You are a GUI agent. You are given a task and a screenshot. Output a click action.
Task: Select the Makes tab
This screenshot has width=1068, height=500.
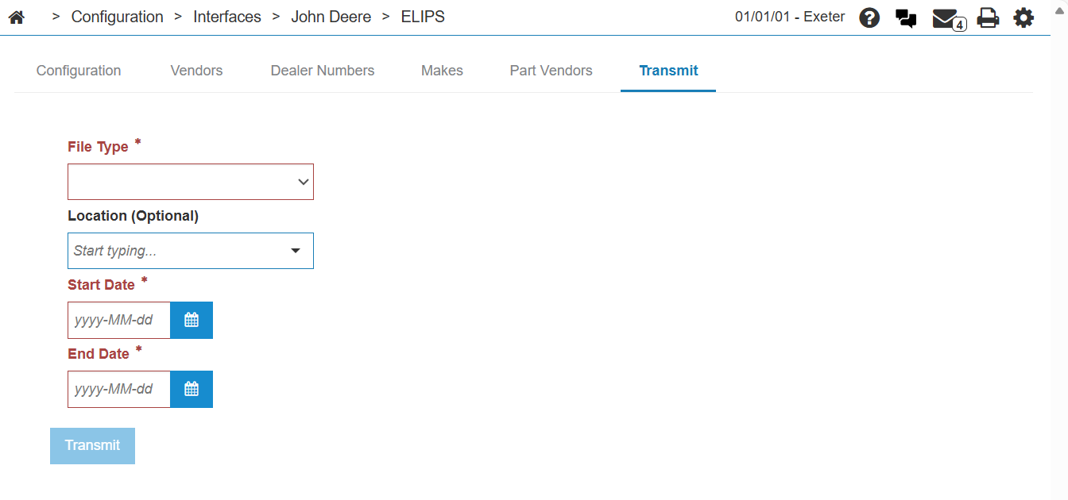[x=442, y=71]
